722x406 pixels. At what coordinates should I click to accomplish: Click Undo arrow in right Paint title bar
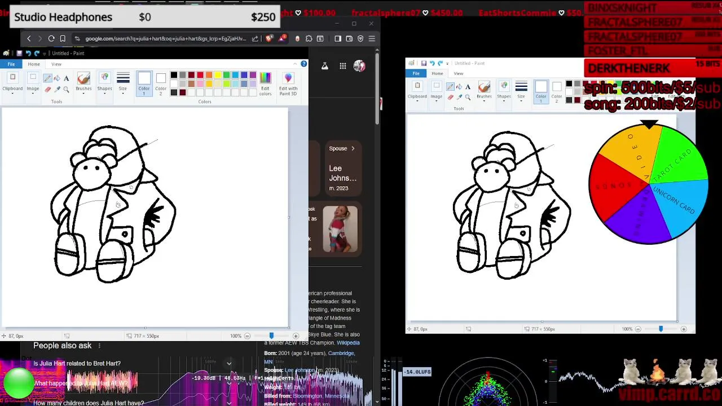[432, 63]
